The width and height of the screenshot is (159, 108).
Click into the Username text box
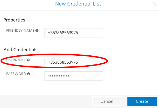[x=74, y=62]
